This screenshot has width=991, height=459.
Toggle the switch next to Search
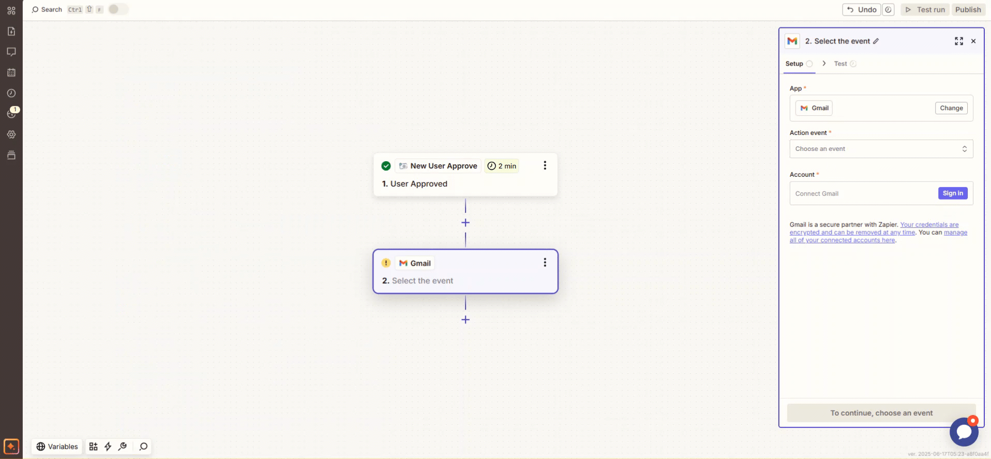pos(118,9)
